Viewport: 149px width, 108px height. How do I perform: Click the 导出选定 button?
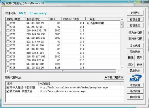point(135,71)
